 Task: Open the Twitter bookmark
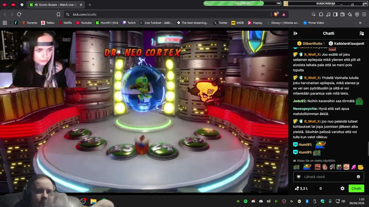click(221, 23)
